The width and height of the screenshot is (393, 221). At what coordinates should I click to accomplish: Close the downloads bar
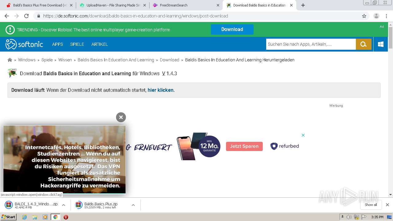click(387, 205)
